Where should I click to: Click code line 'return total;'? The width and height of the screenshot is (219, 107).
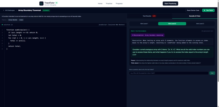14,46
